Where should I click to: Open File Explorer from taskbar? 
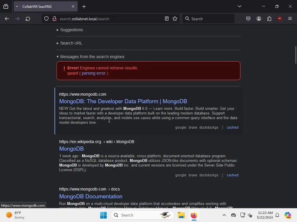(181, 215)
